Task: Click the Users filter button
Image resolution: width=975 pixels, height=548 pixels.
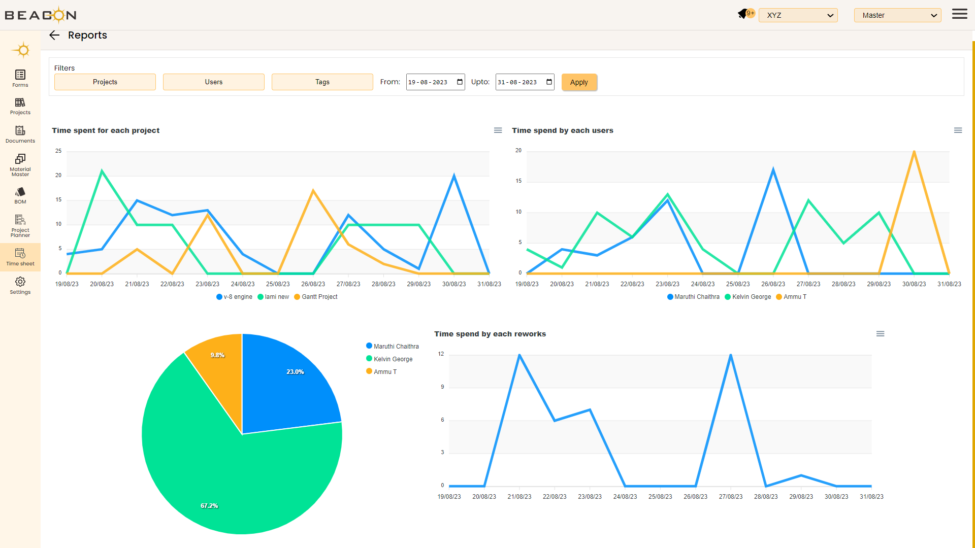Action: 213,82
